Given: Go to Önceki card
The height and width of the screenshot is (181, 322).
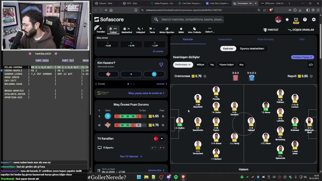Looking at the screenshot, I should pos(100,84).
